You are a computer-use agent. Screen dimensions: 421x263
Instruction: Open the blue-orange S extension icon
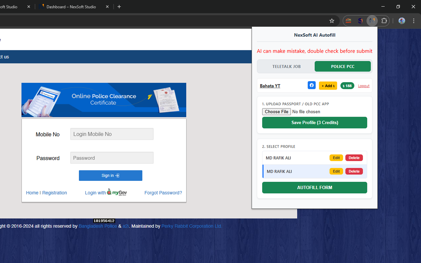click(360, 21)
